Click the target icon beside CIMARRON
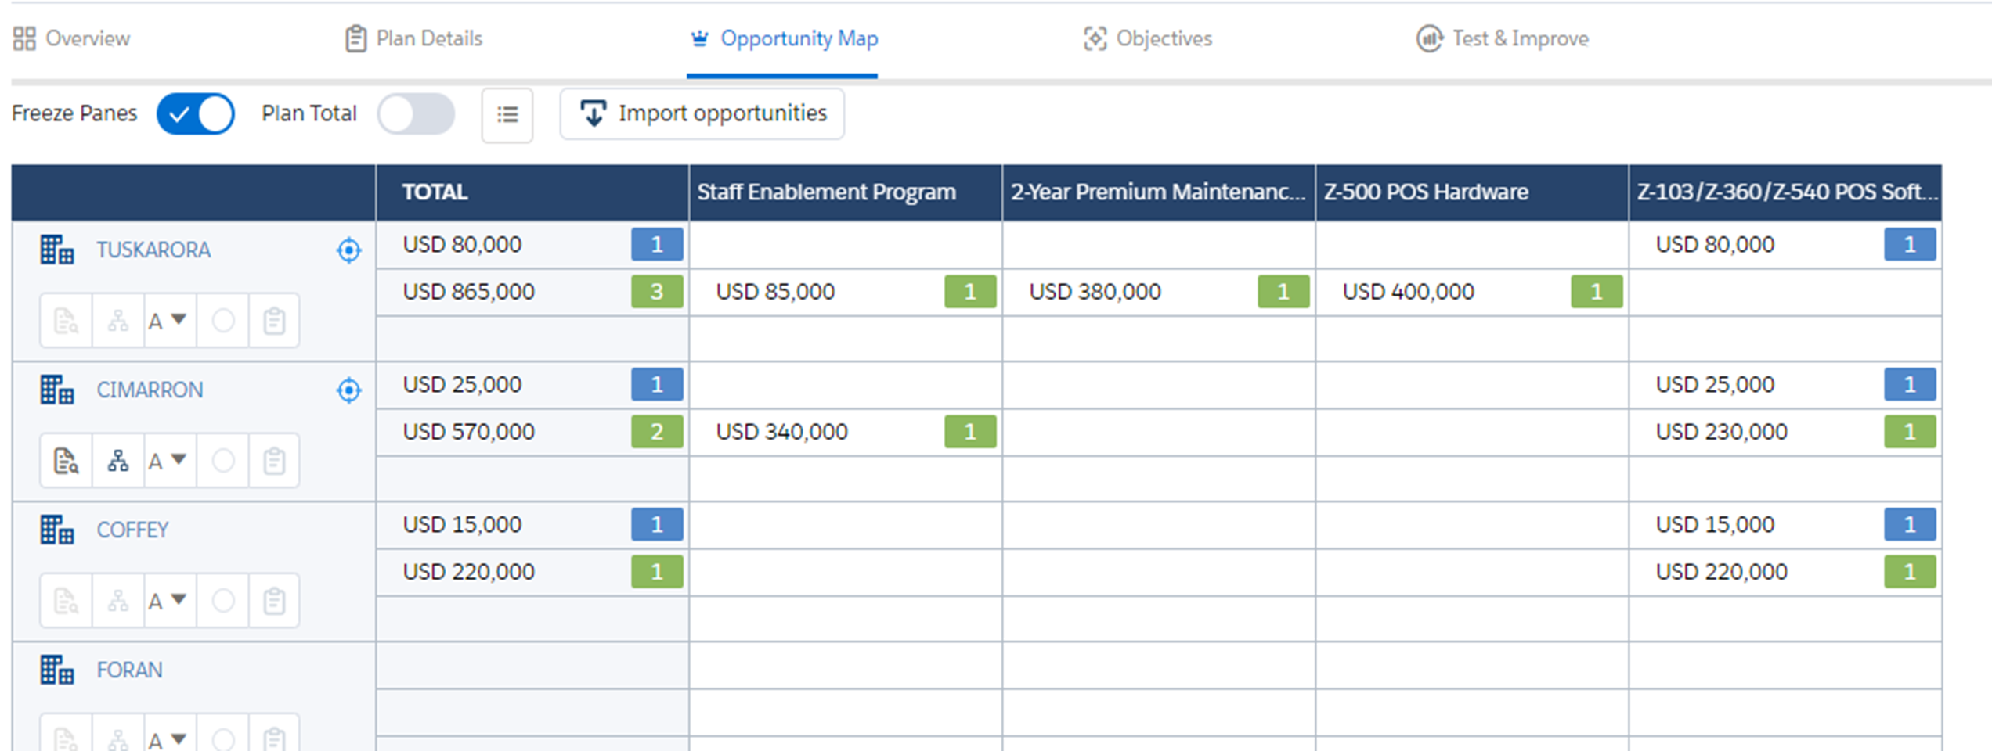 pyautogui.click(x=348, y=390)
